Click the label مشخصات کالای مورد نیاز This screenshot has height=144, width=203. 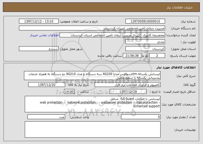(x=179, y=104)
